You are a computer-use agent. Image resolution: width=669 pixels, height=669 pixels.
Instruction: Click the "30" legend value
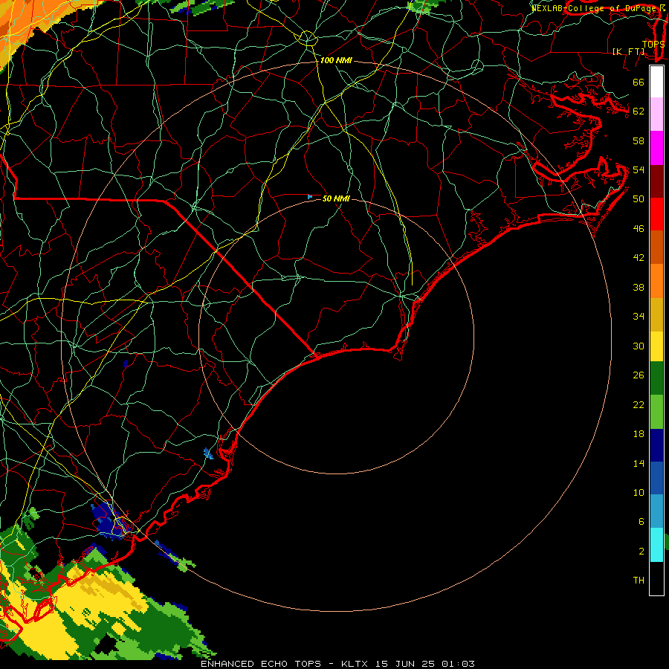click(639, 346)
